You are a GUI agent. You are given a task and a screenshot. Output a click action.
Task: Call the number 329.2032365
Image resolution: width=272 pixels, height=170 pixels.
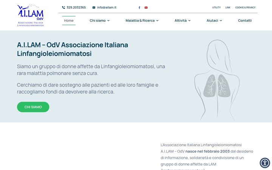pos(76,8)
